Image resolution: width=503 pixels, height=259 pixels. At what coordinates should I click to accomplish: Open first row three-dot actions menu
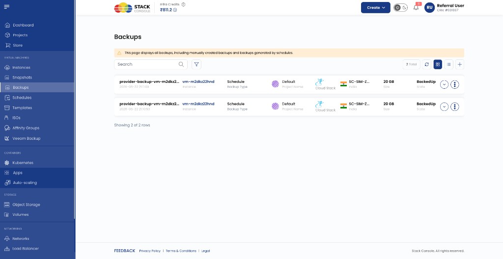coord(454,85)
